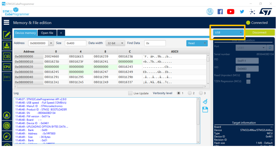Click the eraser icon in sidebar
Viewport: 277px width, 148px height.
point(7,136)
